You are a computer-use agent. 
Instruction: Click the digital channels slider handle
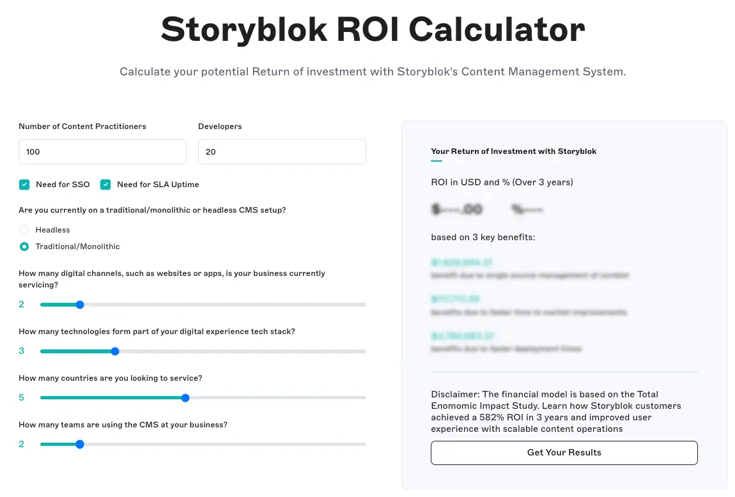tap(79, 305)
